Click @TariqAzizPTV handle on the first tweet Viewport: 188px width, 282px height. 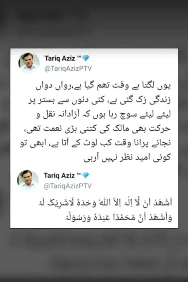68,69
